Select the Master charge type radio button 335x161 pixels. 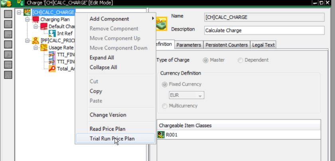click(x=205, y=60)
